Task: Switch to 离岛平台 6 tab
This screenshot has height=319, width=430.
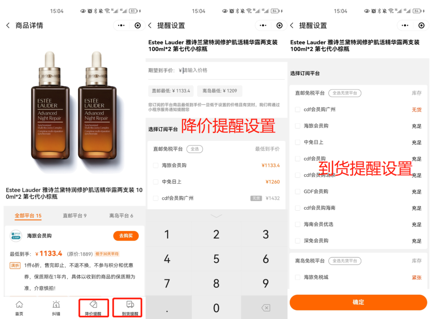Action: 121,215
